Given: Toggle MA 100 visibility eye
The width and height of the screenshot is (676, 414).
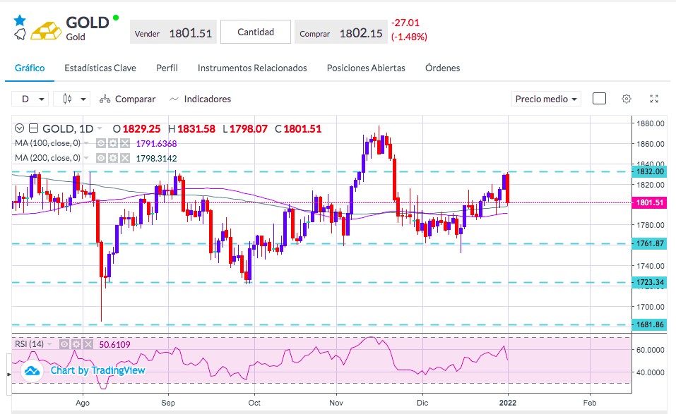Looking at the screenshot, I should click(101, 143).
